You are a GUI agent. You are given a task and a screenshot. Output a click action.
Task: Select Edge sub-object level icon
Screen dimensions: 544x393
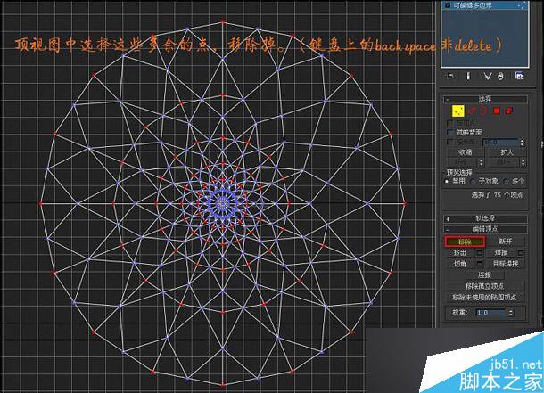pos(472,111)
